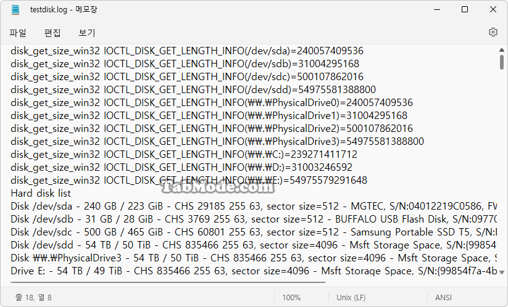This screenshot has width=508, height=307.
Task: Click the PhysicalDrive0 size line
Action: 212,102
